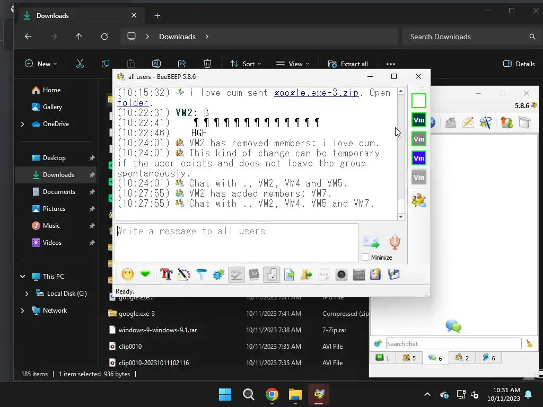Screen dimensions: 543x407
Task: Open the Sort dropdown in File Explorer
Action: tap(246, 64)
